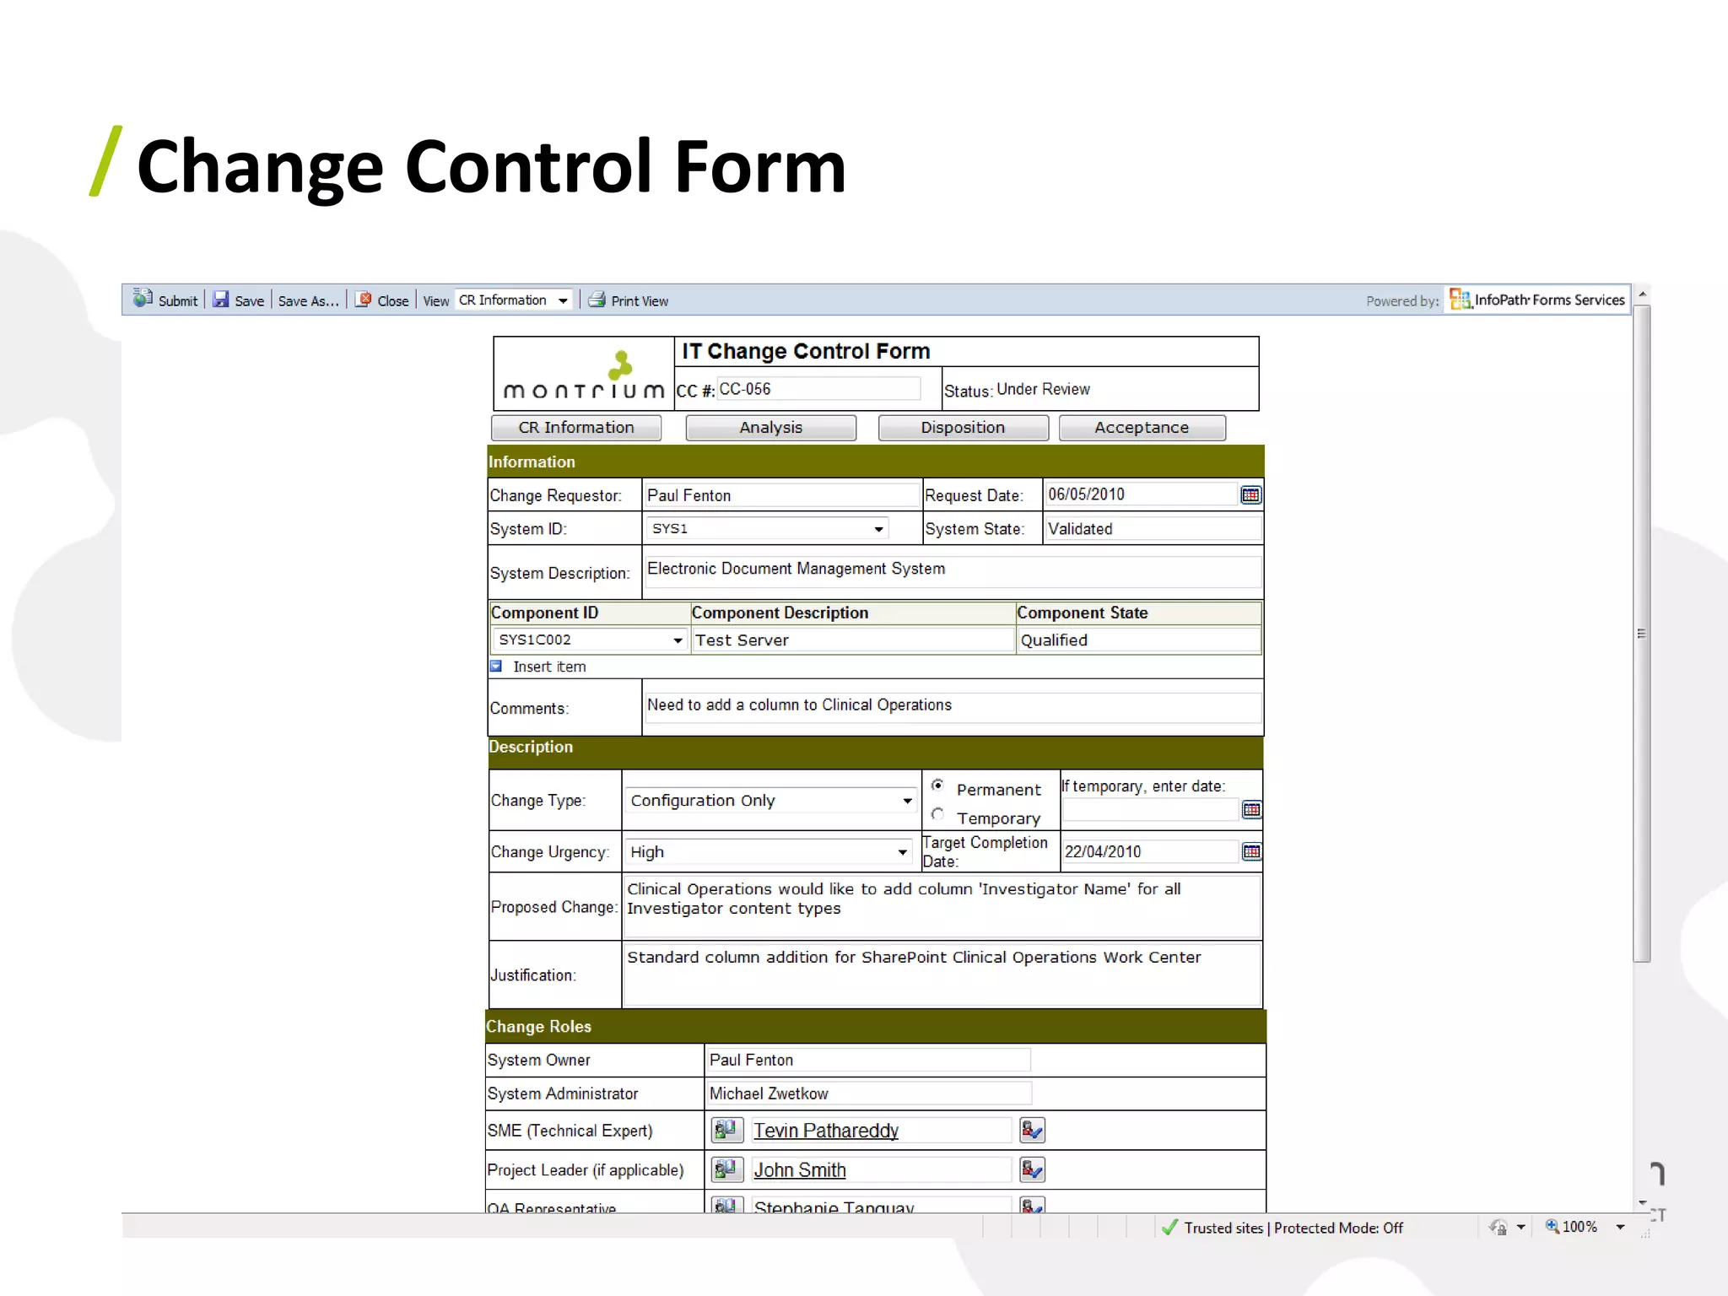Open the protected mode dropdown arrow
Viewport: 1728px width, 1296px height.
pos(1520,1227)
